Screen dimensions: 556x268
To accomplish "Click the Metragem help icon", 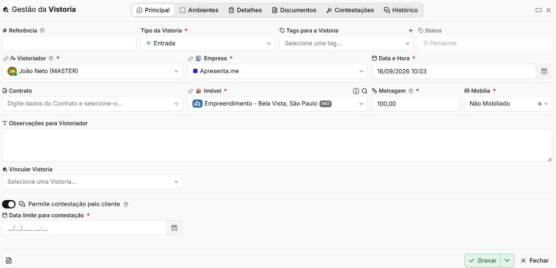I will pos(411,91).
